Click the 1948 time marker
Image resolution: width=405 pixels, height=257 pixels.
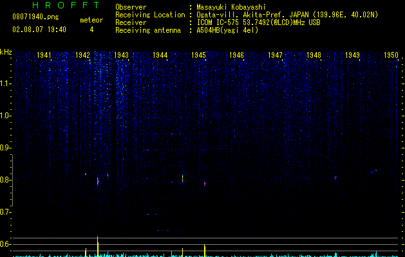(314, 55)
